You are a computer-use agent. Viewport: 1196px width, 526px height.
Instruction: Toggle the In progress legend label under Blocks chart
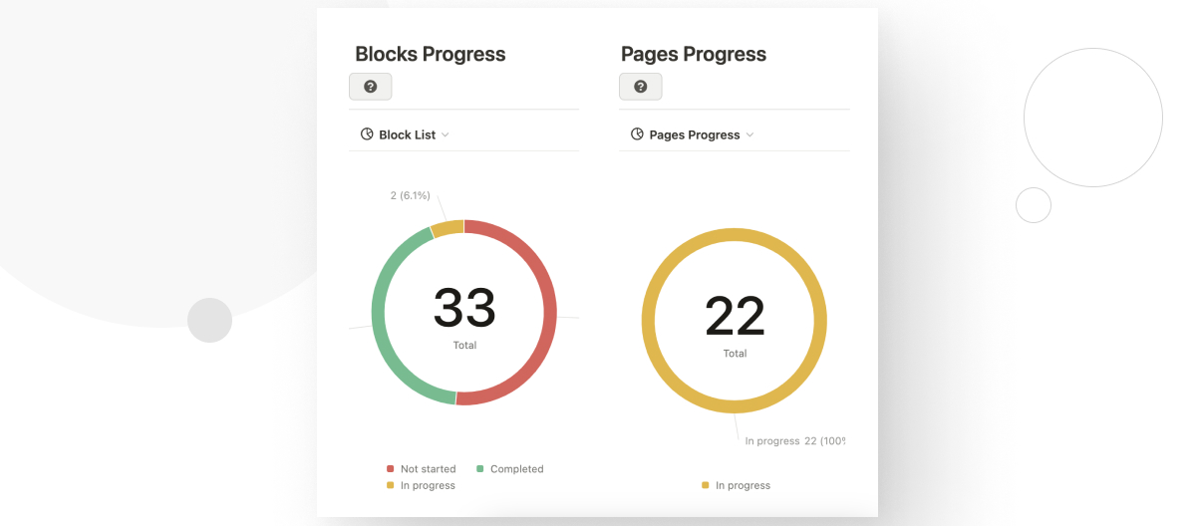tap(428, 485)
